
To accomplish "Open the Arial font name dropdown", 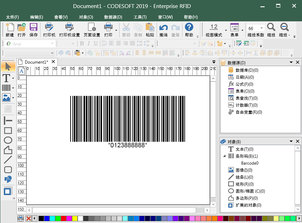I will point(52,44).
